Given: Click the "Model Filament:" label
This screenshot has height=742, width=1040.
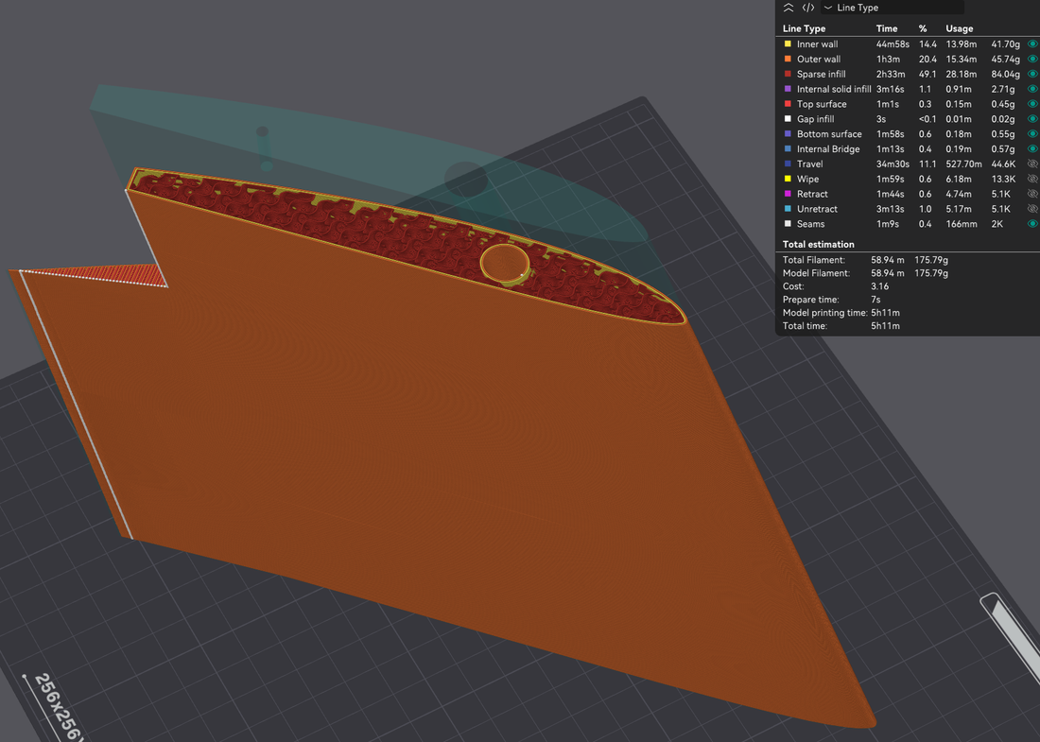Looking at the screenshot, I should point(816,273).
